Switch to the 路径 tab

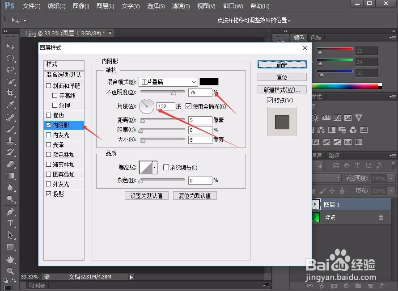[334, 156]
